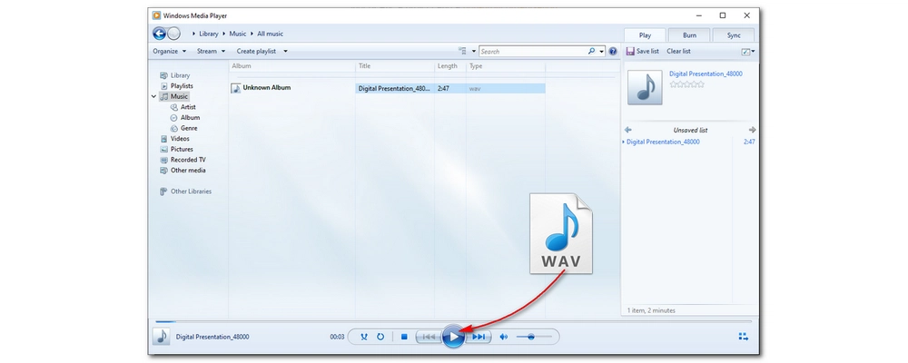Open the view options icon

(x=462, y=51)
